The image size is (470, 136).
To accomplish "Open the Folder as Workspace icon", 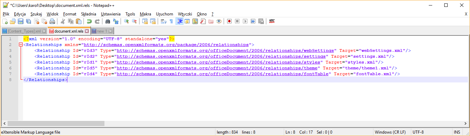I will coord(211,21).
